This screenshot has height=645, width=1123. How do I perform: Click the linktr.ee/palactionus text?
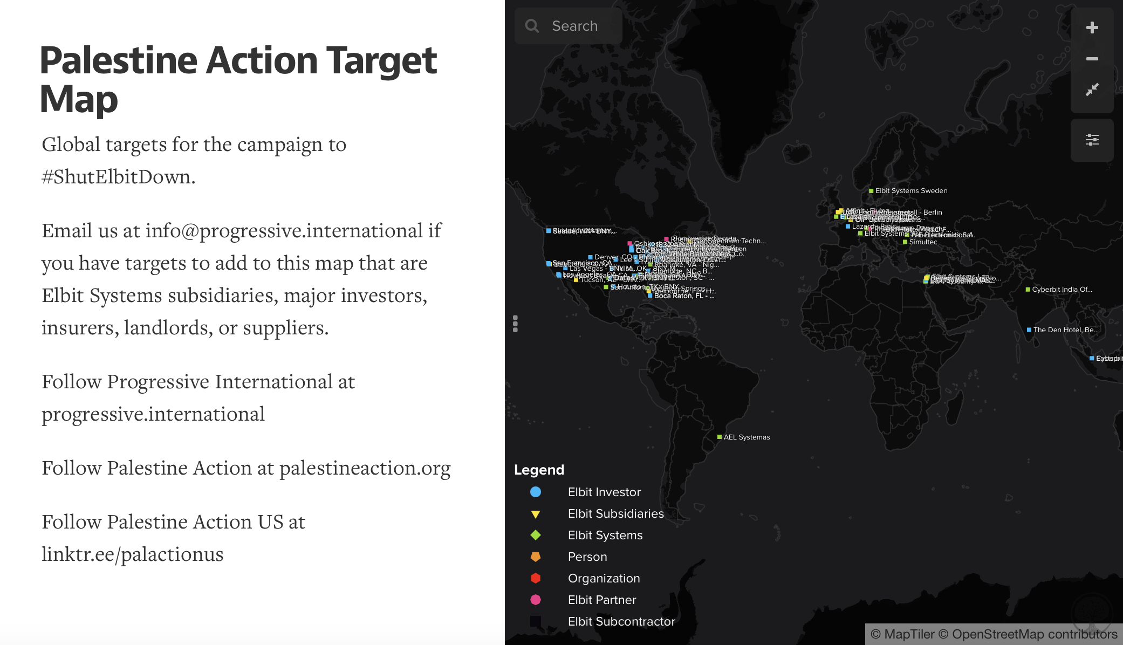coord(133,554)
